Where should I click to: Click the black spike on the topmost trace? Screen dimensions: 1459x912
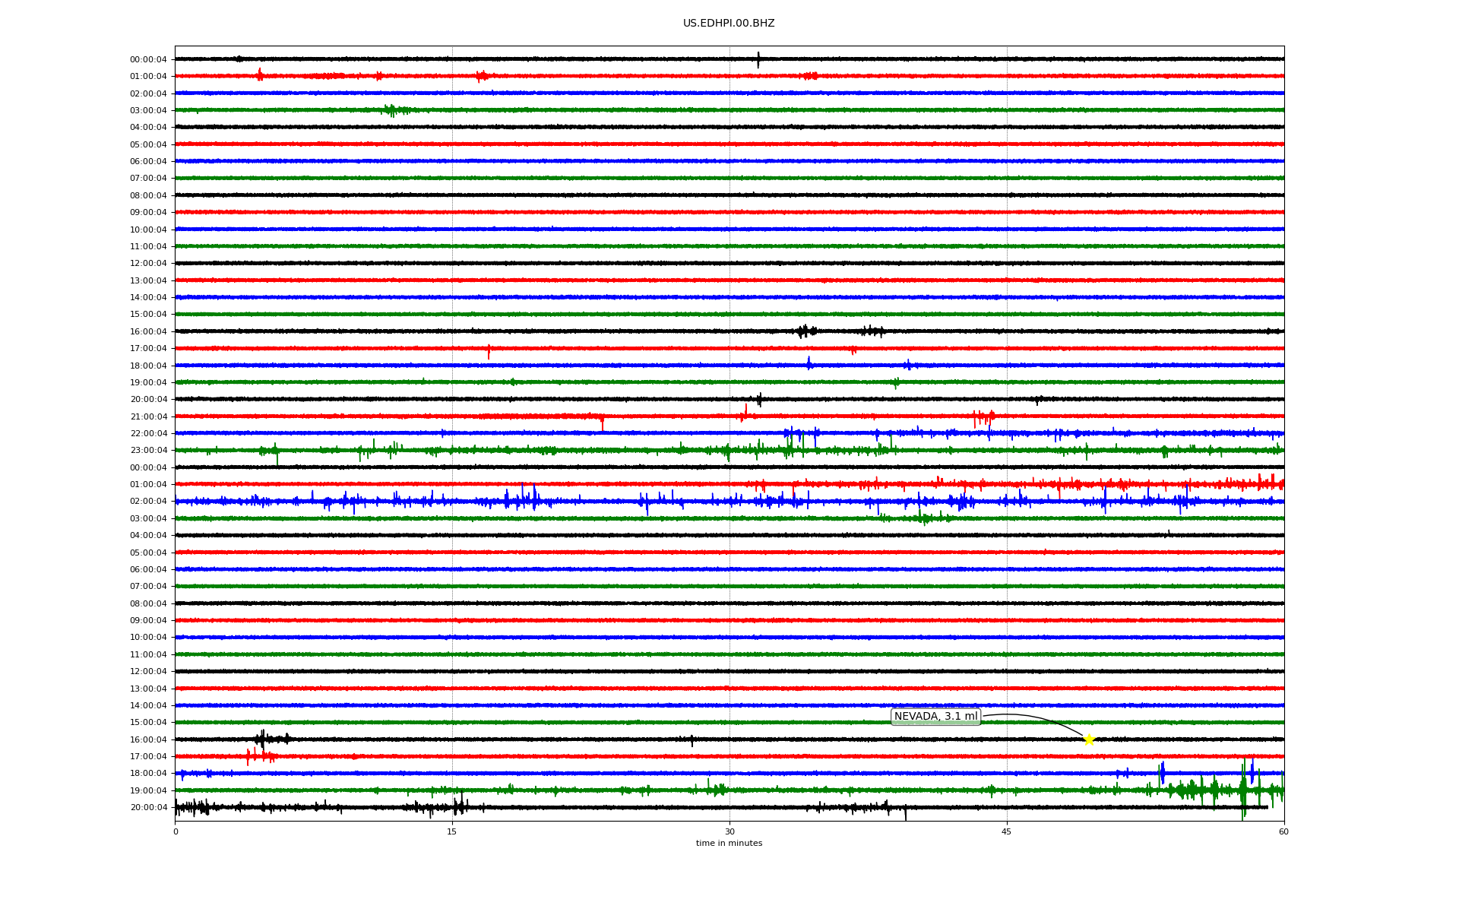click(x=758, y=59)
